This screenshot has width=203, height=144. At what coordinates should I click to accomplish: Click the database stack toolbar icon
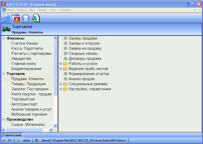point(6,18)
